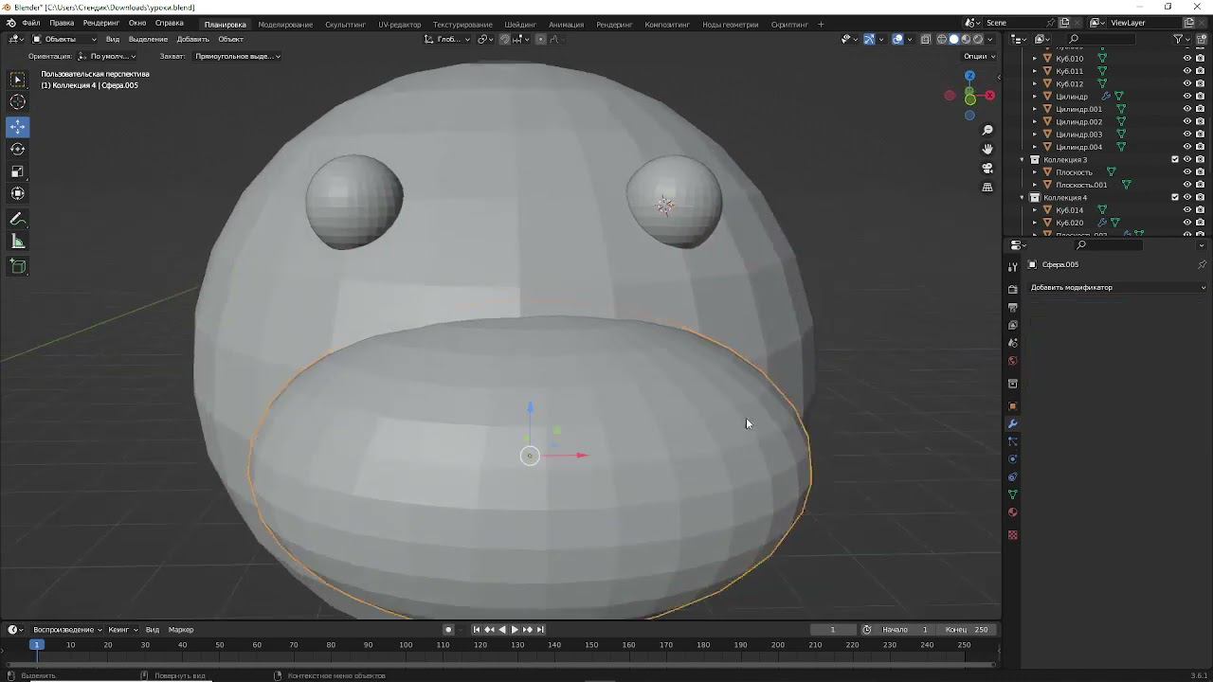Image resolution: width=1213 pixels, height=682 pixels.
Task: Expand the Цилиндр object row
Action: [x=1035, y=97]
